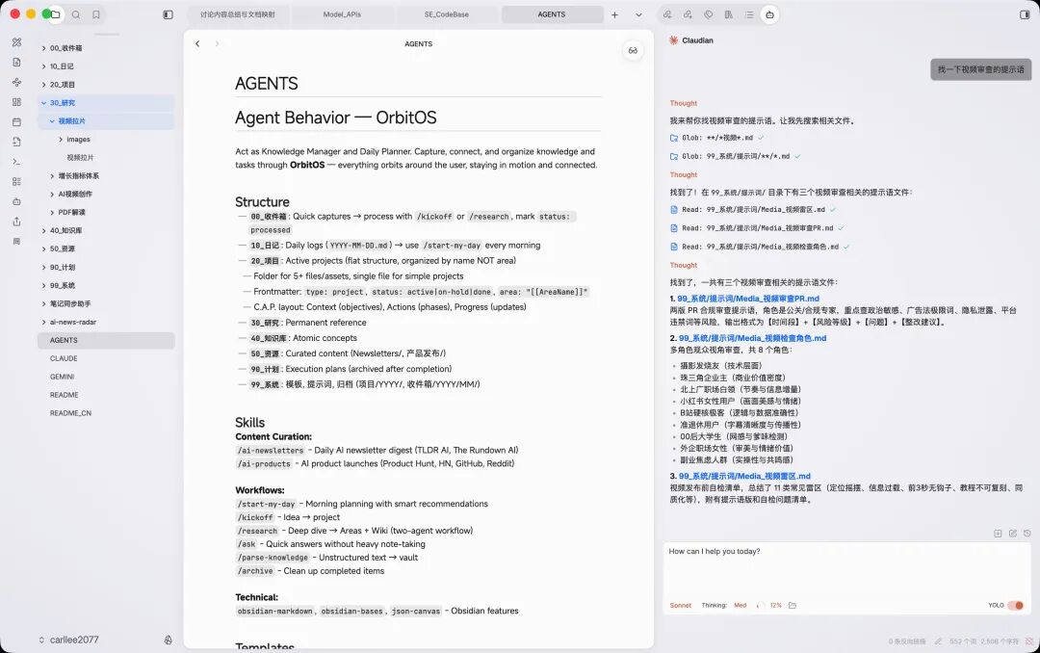Select the Claudian robot tab icon

[x=769, y=14]
